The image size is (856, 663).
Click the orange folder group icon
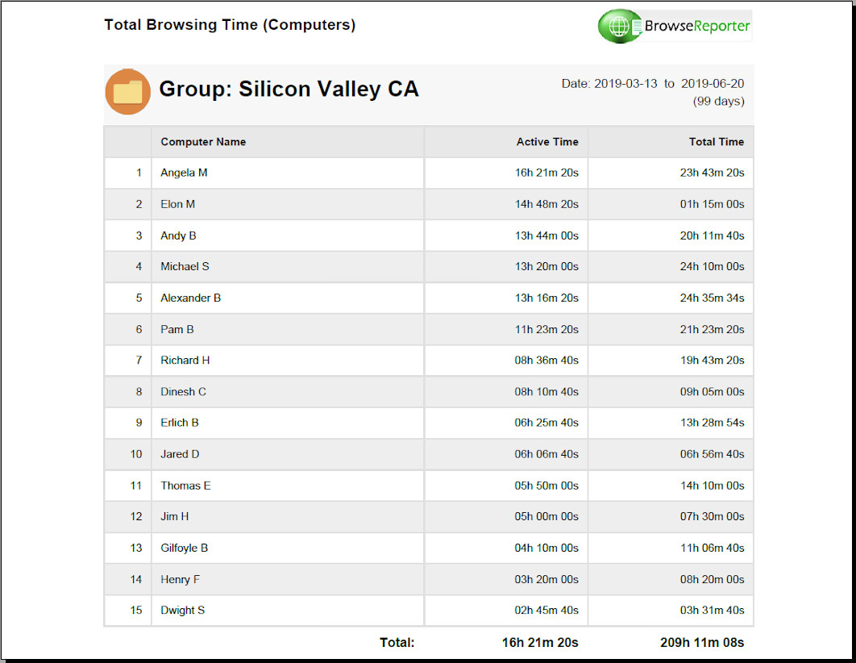(127, 92)
